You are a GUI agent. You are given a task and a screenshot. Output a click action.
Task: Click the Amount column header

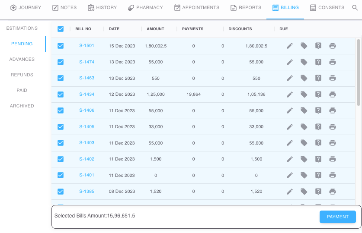pyautogui.click(x=155, y=29)
